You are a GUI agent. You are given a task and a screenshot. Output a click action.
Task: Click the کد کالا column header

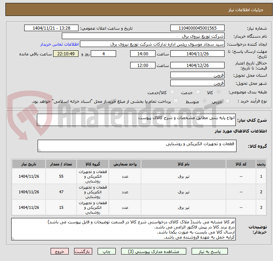(241, 164)
